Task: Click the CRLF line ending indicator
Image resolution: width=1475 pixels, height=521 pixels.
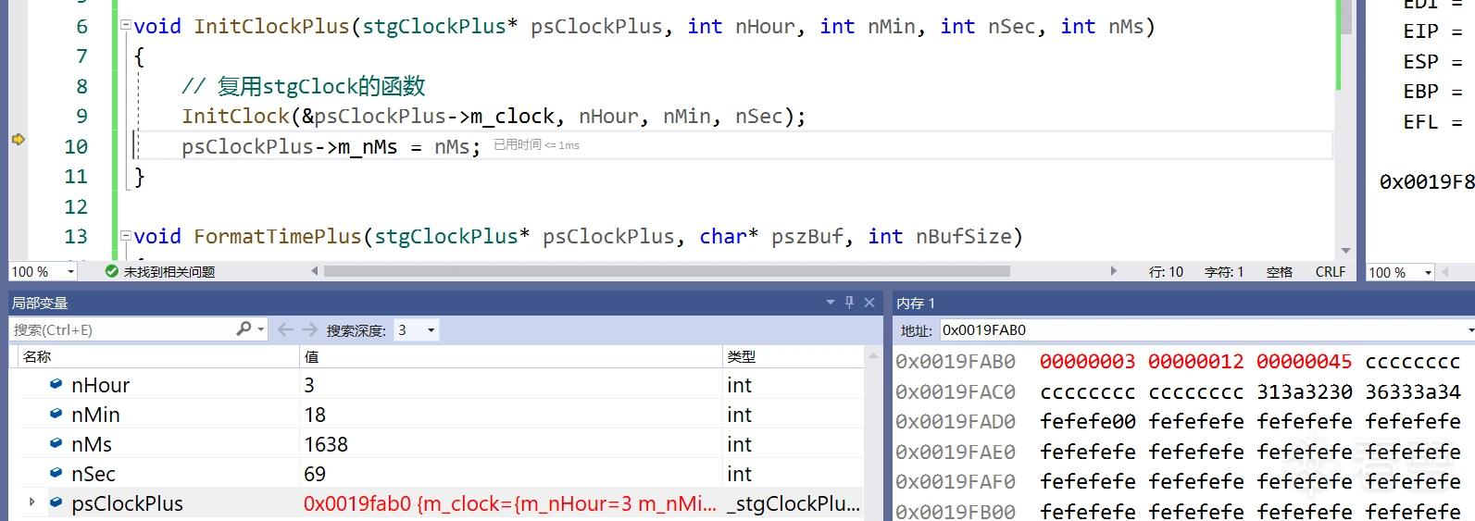Action: coord(1331,271)
